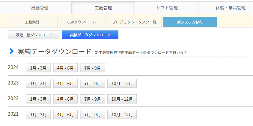Download 2021 4月 - 6月 data

65,114
